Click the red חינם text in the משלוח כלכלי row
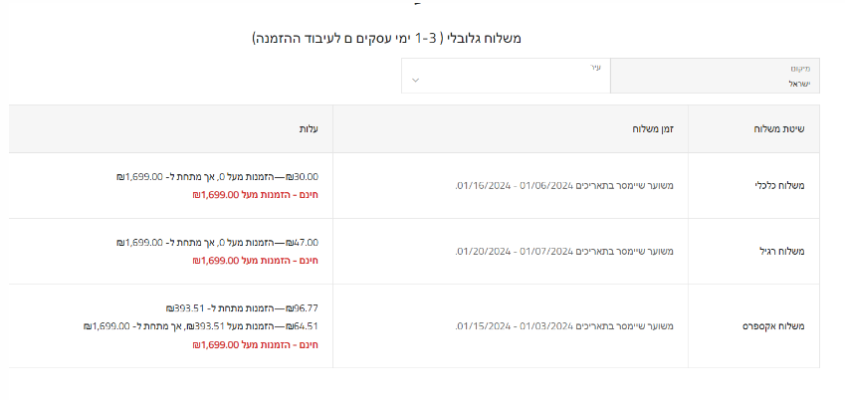The width and height of the screenshot is (845, 400). 255,194
